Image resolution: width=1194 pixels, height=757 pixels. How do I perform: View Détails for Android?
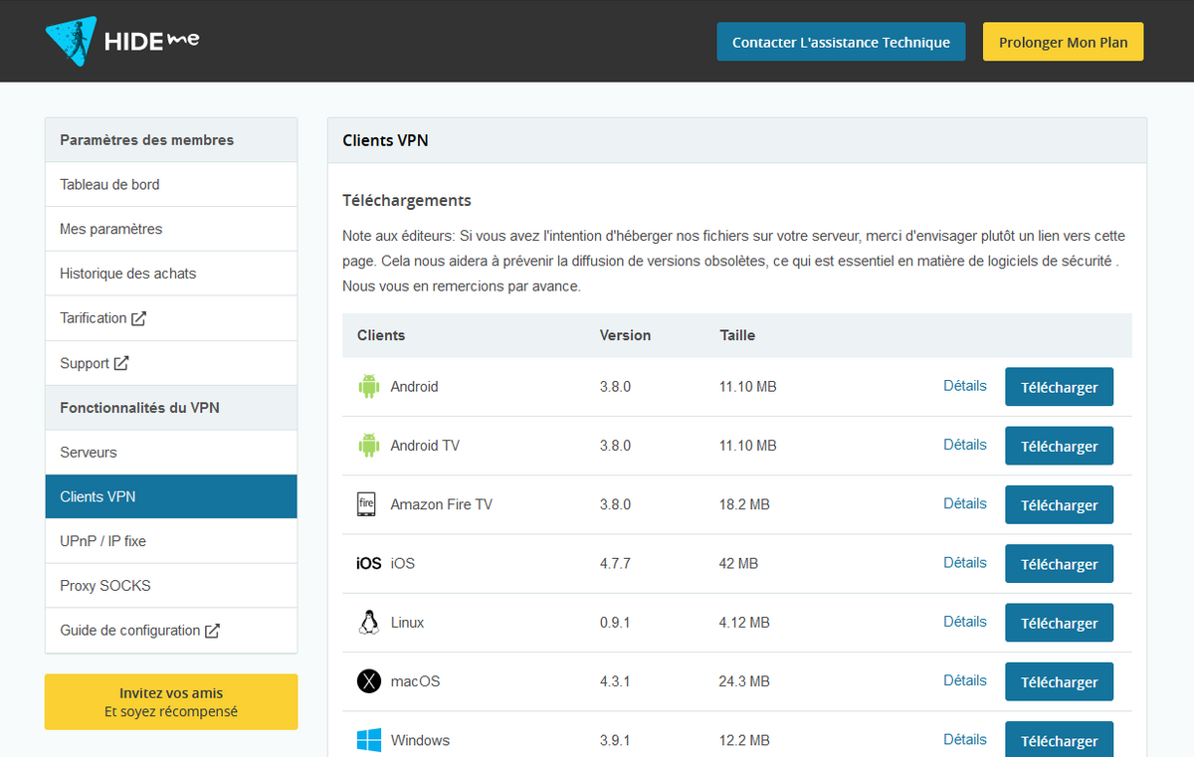[965, 386]
